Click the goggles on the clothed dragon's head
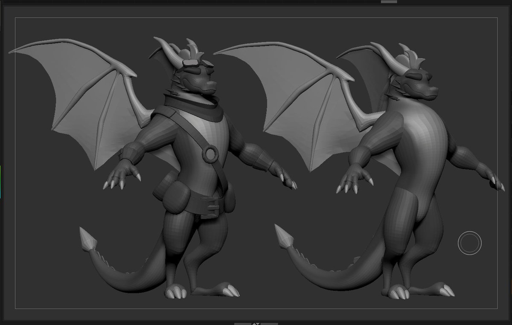 tap(198, 63)
